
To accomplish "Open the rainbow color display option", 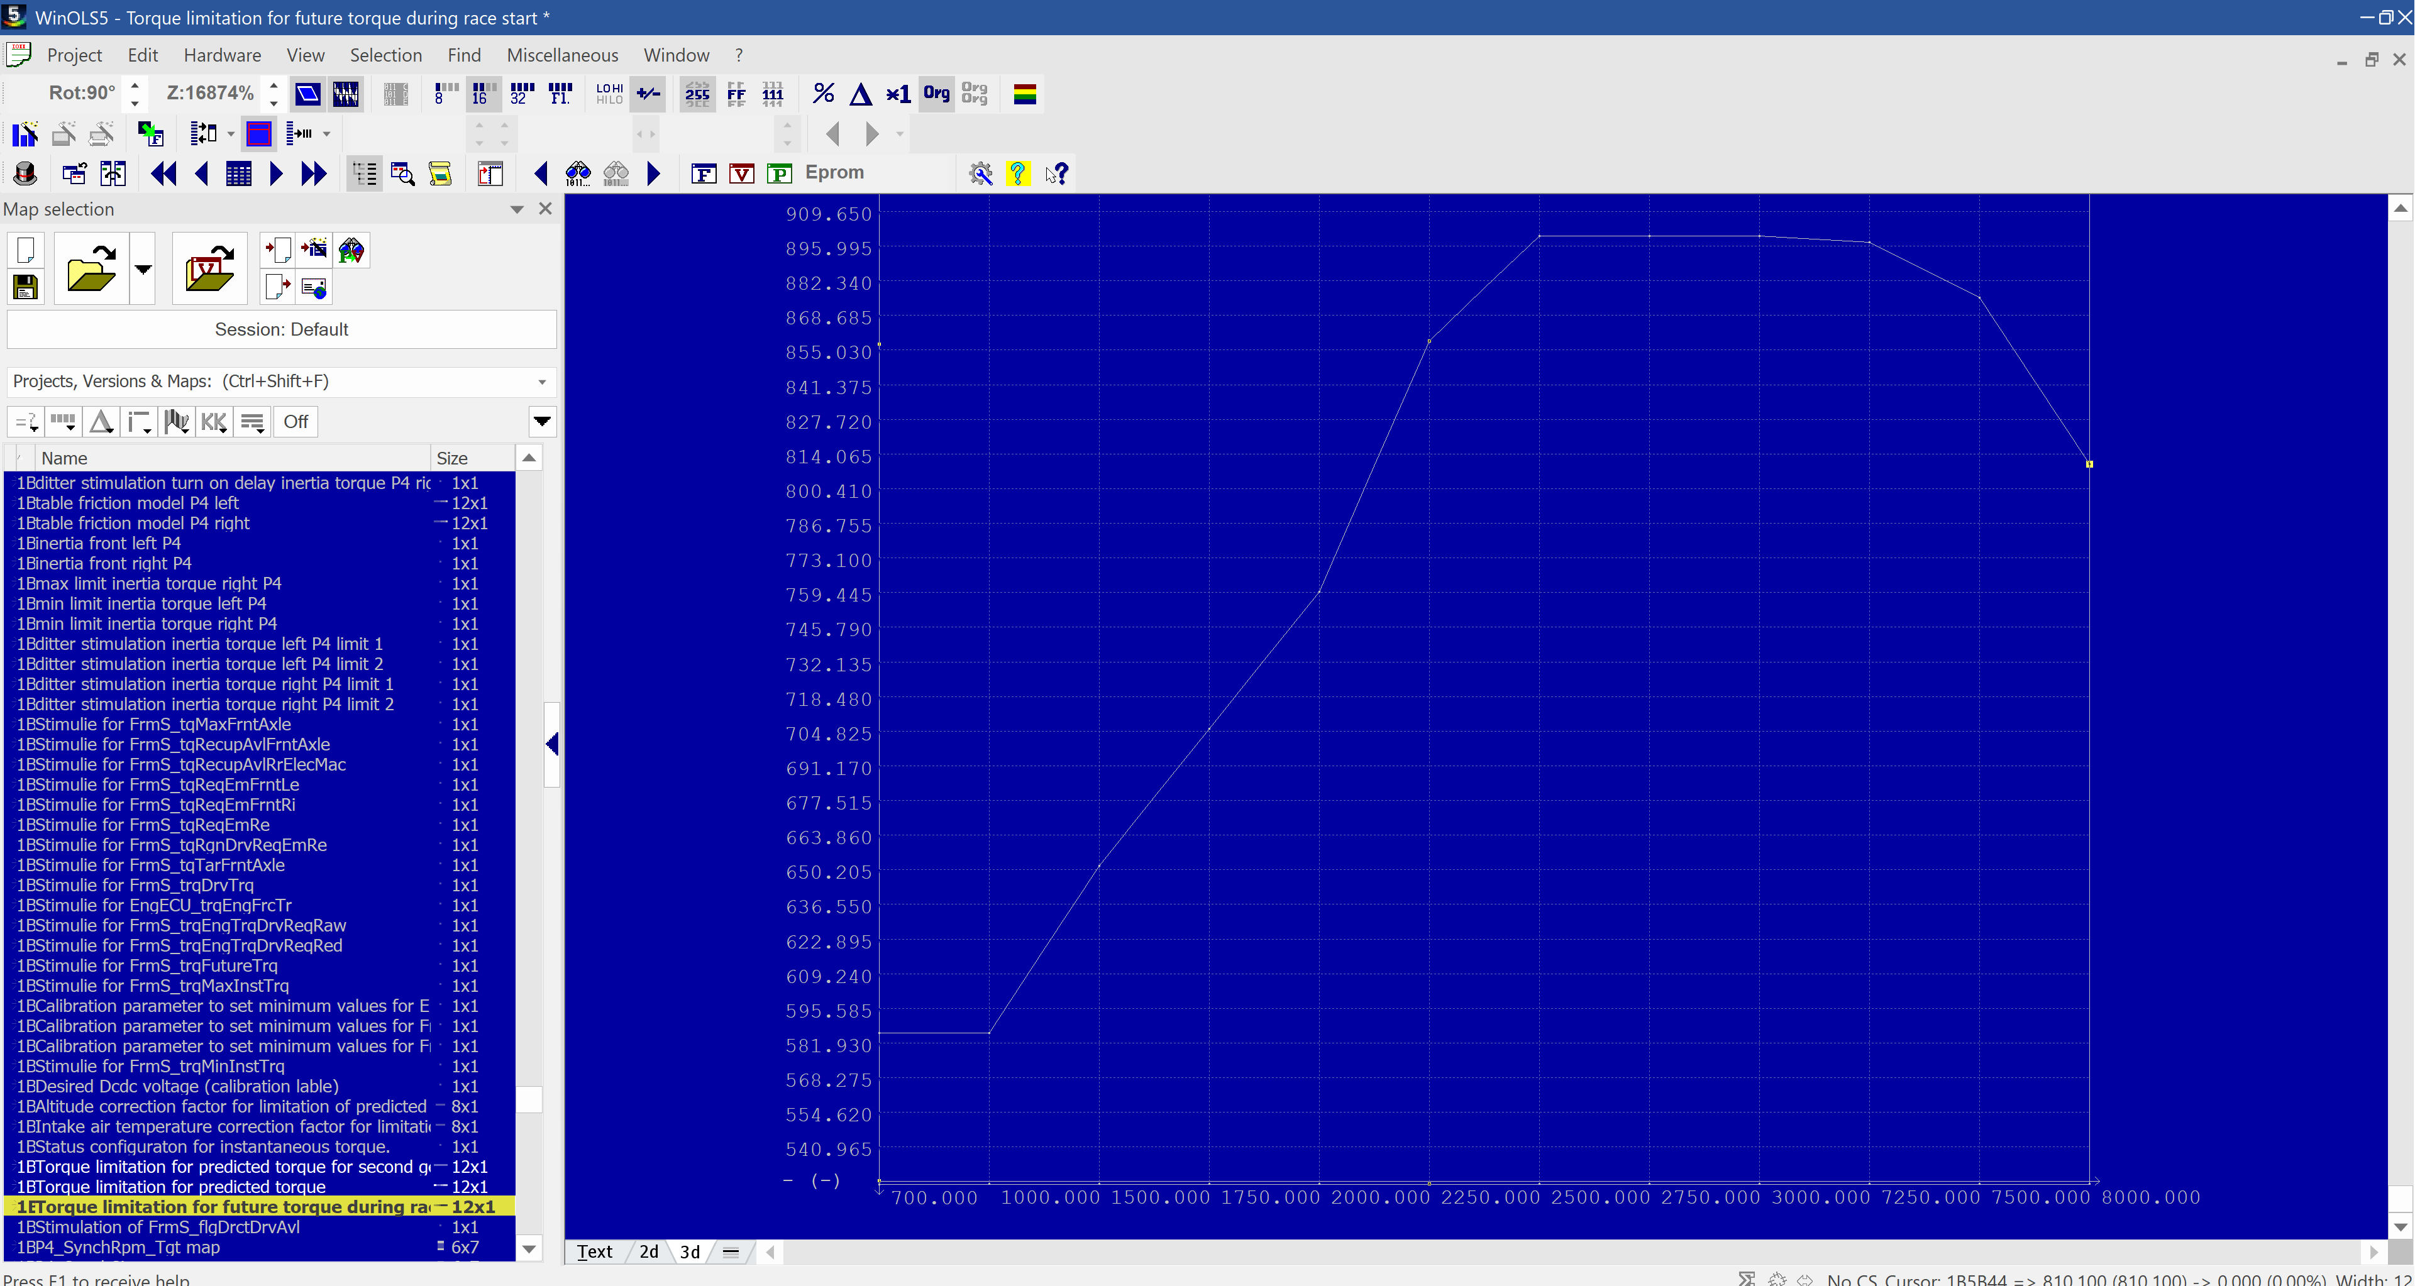I will [1025, 94].
